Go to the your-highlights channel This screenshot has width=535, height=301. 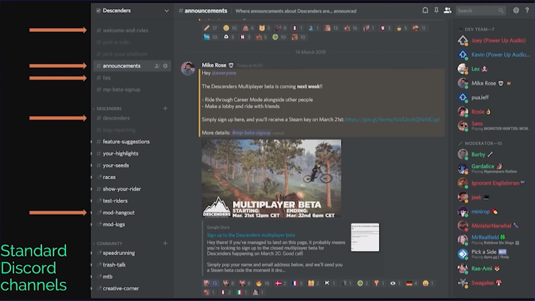pos(132,153)
